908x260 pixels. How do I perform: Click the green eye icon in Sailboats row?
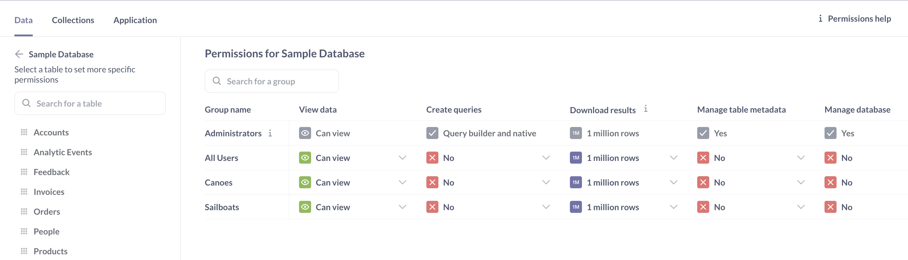click(305, 207)
